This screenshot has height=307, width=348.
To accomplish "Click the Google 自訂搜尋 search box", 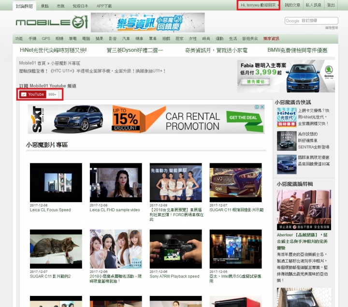I will 311,21.
